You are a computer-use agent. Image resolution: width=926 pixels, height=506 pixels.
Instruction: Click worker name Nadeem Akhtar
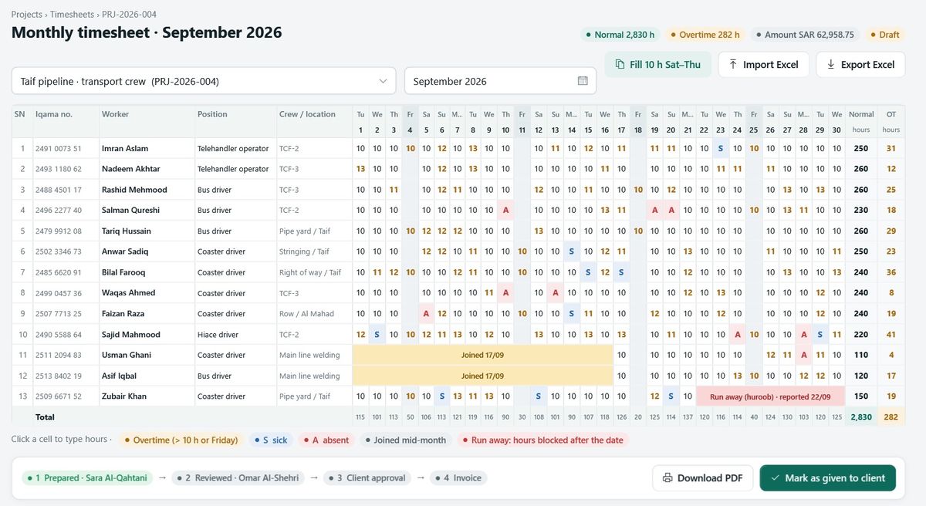pyautogui.click(x=131, y=169)
